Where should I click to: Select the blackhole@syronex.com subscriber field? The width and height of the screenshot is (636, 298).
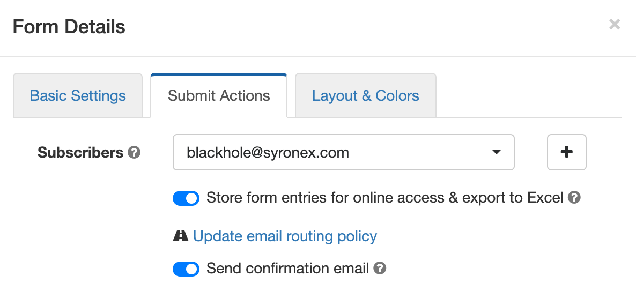coord(344,152)
